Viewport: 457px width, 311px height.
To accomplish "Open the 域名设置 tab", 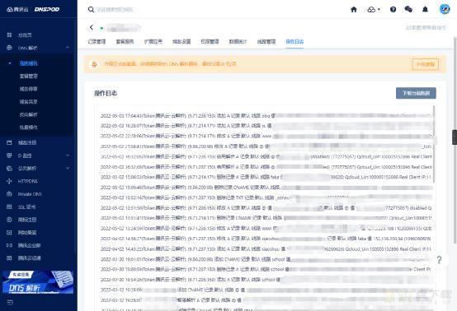I will (x=181, y=42).
